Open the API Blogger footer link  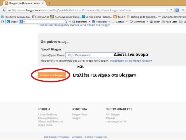pyautogui.click(x=113, y=115)
